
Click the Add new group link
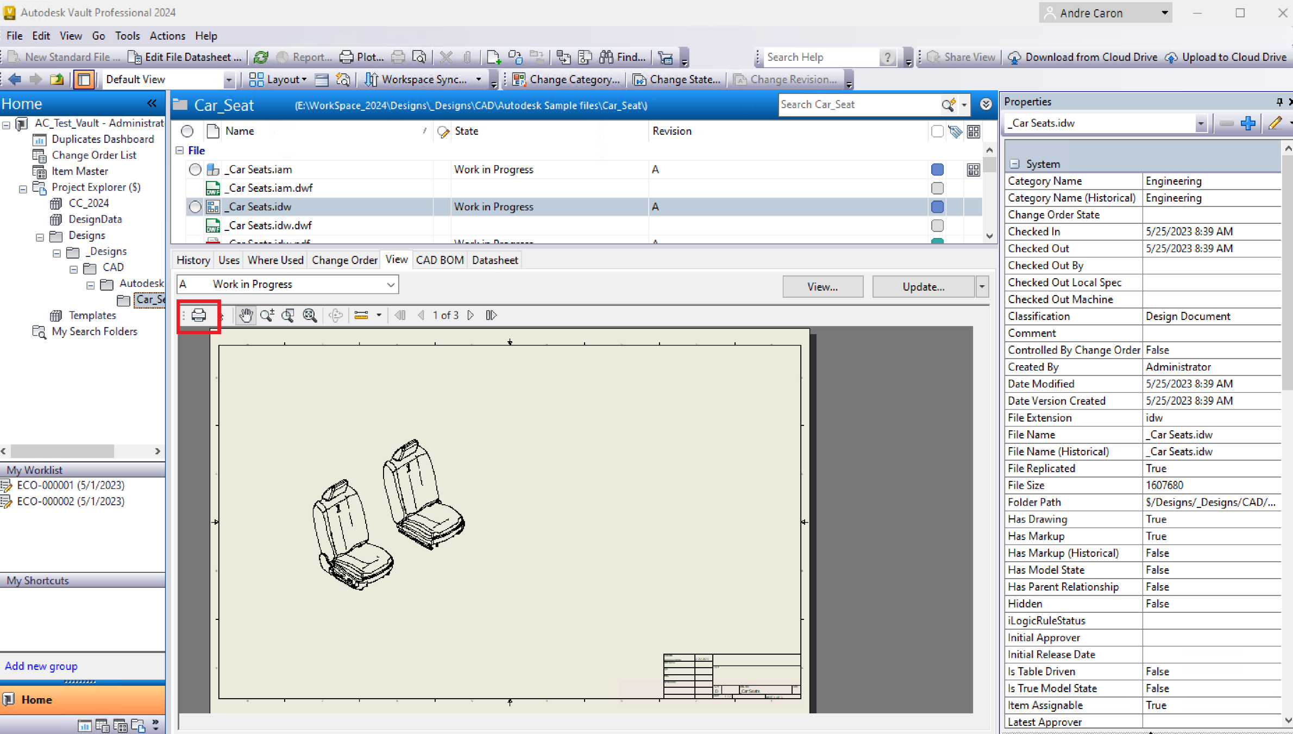tap(41, 666)
